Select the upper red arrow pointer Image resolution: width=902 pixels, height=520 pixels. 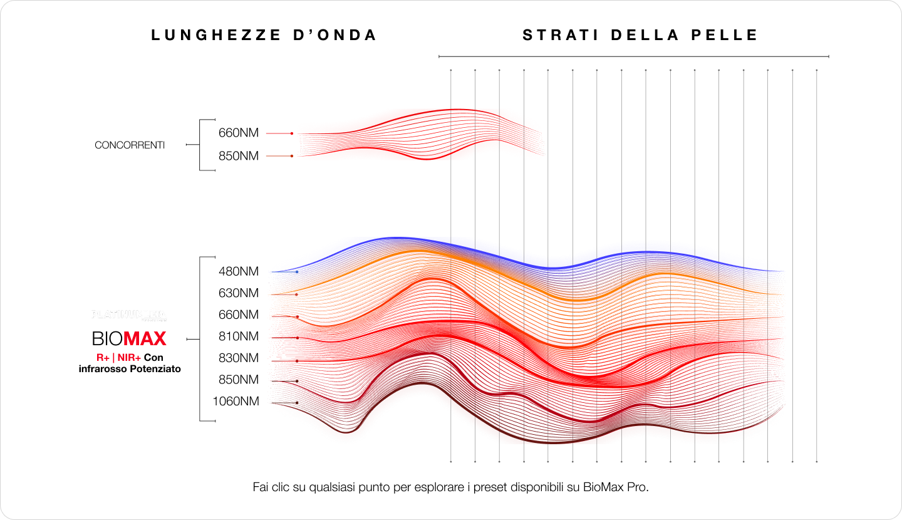click(279, 133)
